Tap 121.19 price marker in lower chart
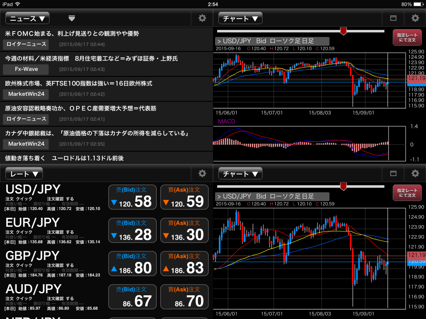 point(416,255)
